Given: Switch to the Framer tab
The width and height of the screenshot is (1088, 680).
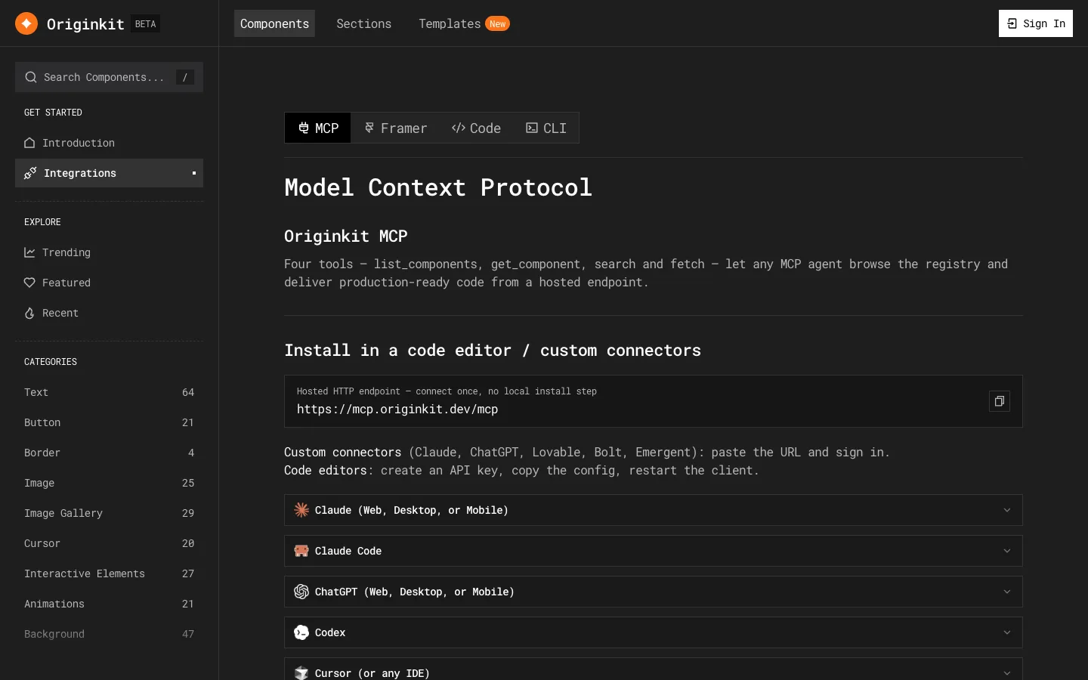Looking at the screenshot, I should [395, 128].
